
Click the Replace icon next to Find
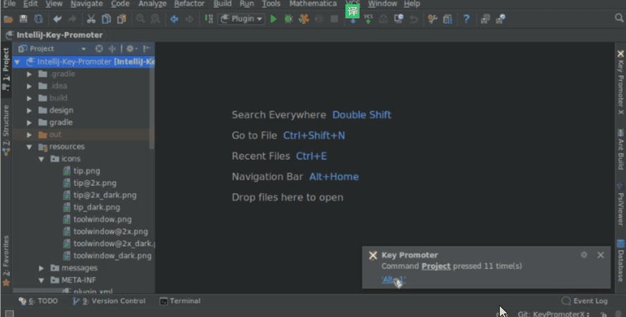tap(155, 19)
